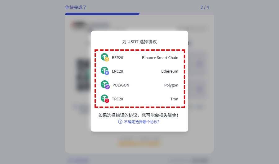
Task: Click the POLYGON Tether icon
Action: 105,85
